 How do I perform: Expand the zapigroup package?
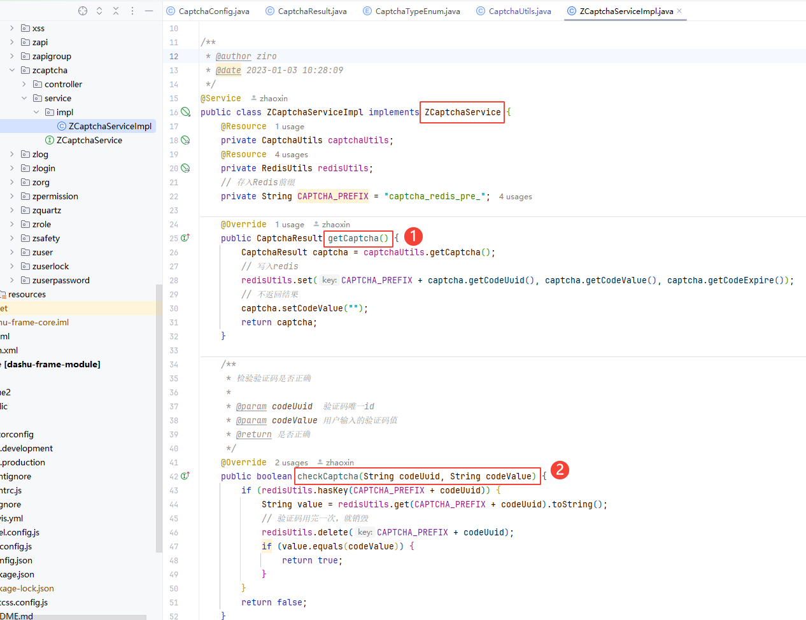coord(12,56)
